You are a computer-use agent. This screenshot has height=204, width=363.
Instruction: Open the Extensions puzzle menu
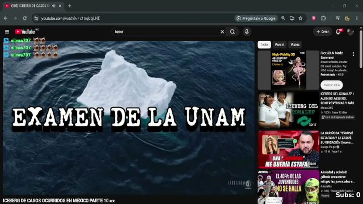click(x=323, y=18)
